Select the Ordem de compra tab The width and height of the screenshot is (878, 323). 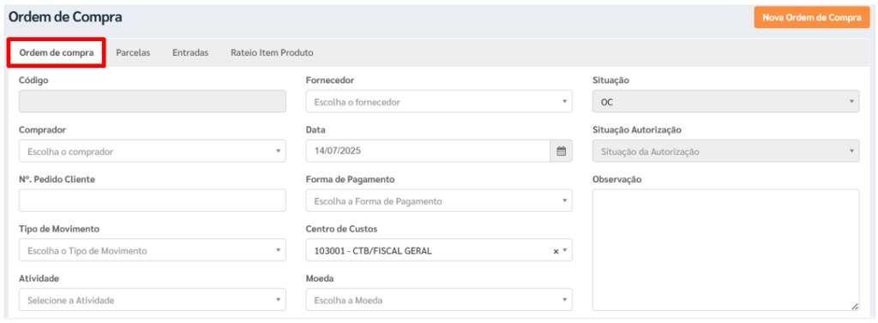point(56,52)
